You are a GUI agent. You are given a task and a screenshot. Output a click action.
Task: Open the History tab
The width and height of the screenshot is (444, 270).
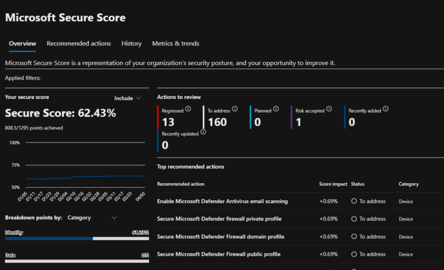tap(131, 44)
